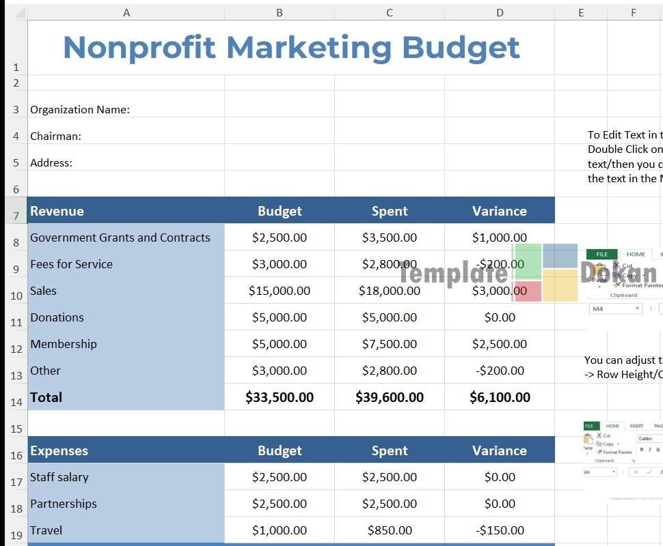
Task: Select the column B header
Action: pos(279,12)
